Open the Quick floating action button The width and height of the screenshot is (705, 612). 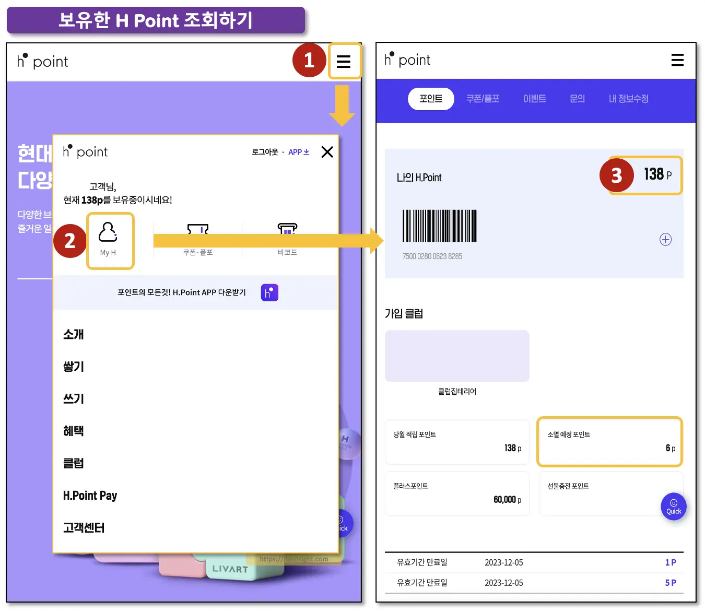click(x=673, y=506)
